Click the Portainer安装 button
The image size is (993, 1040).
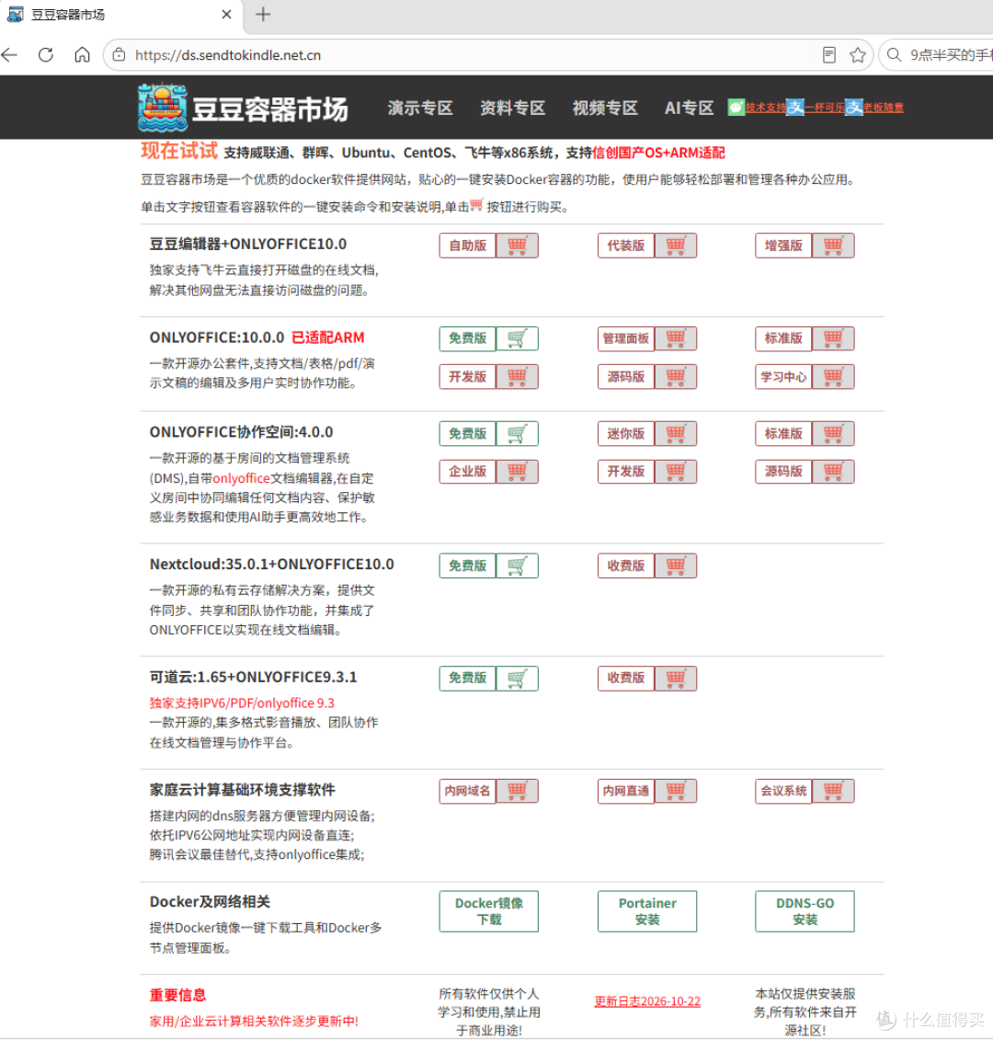647,911
